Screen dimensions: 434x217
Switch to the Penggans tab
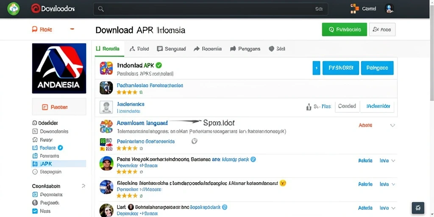245,49
